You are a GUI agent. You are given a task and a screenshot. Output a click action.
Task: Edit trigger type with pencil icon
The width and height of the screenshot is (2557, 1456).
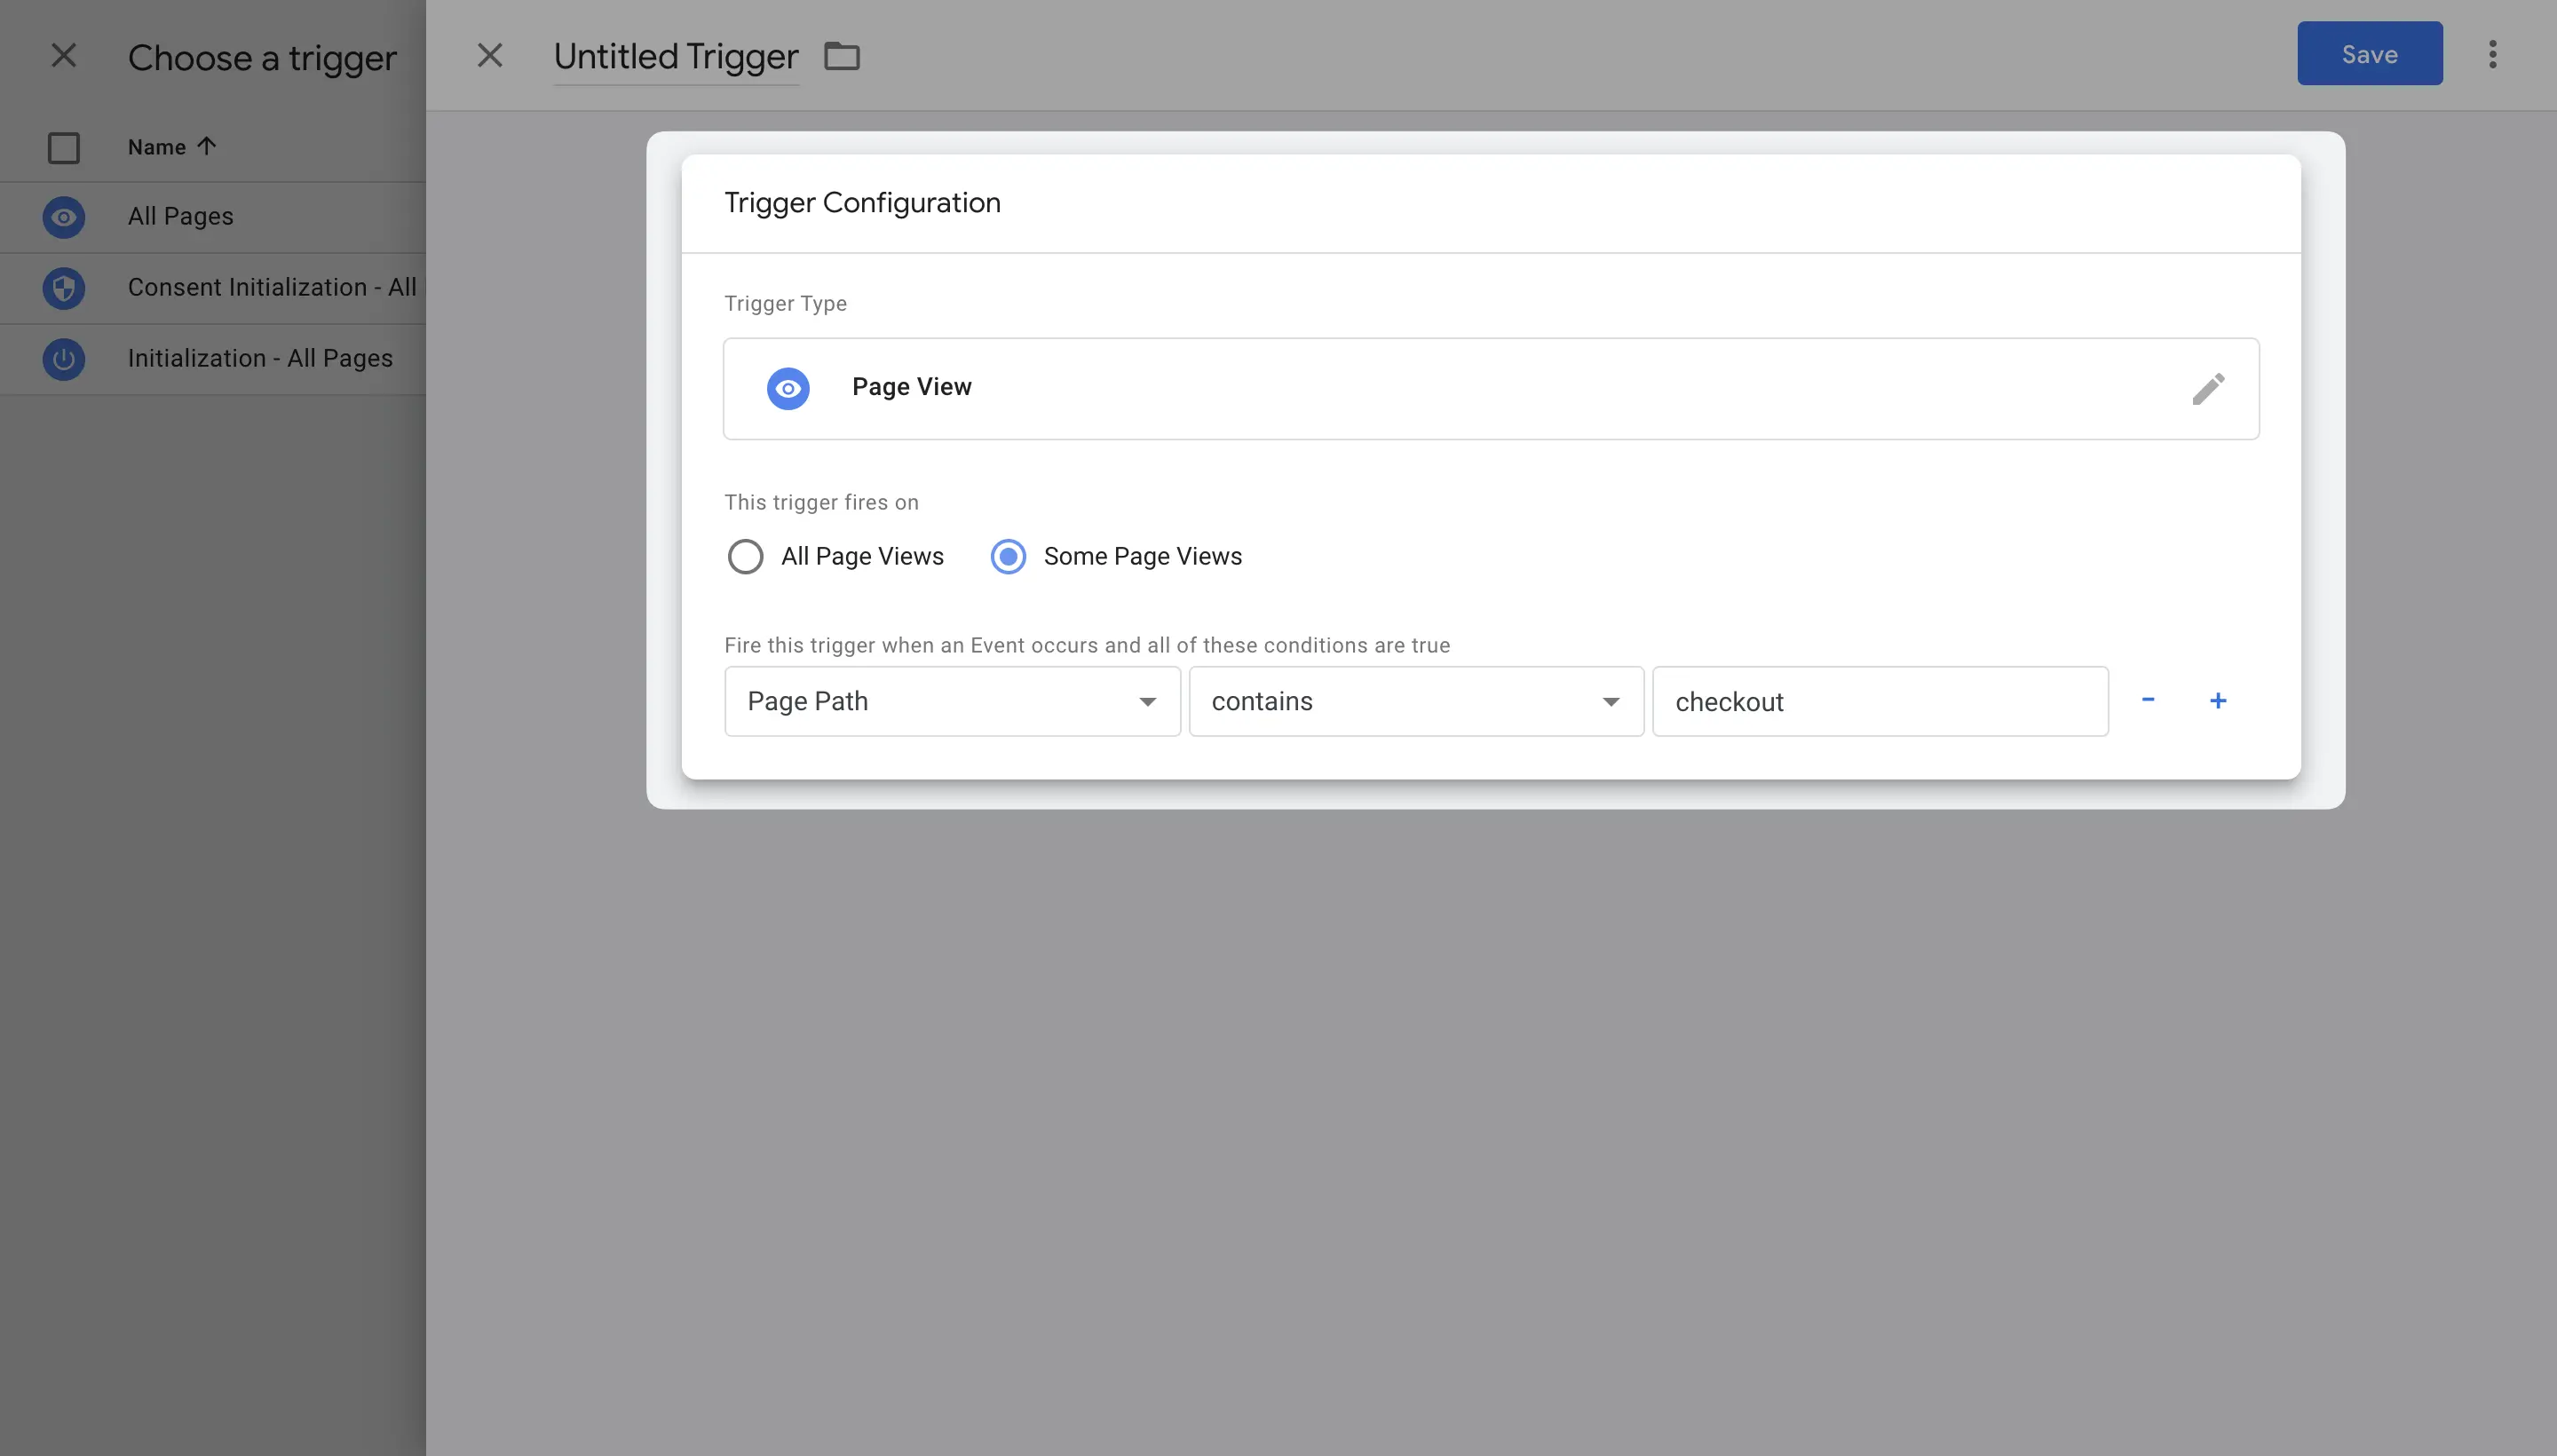2208,388
